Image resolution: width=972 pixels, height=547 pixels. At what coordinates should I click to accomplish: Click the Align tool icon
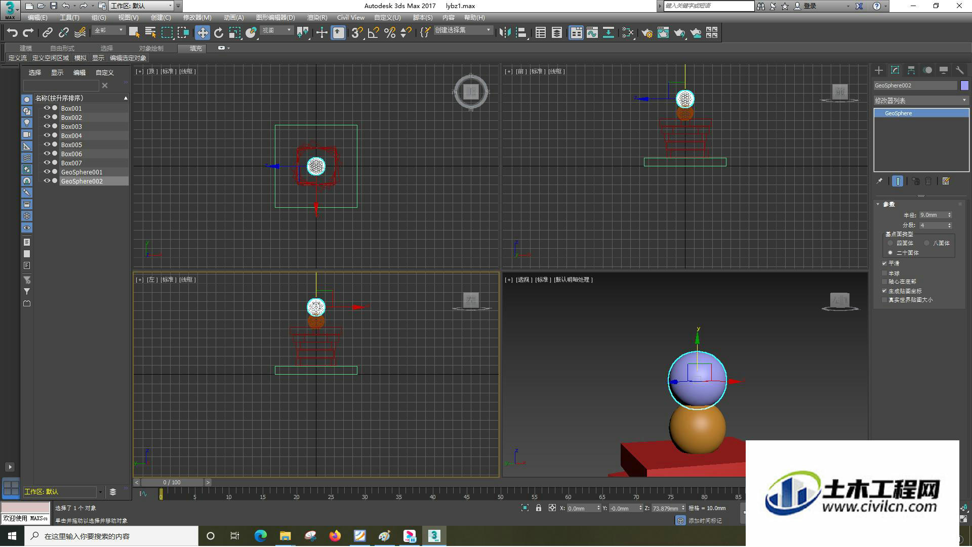point(521,33)
